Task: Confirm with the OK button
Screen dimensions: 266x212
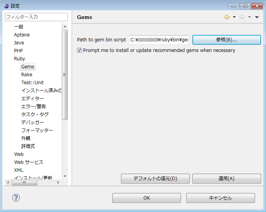Action: pos(146,198)
